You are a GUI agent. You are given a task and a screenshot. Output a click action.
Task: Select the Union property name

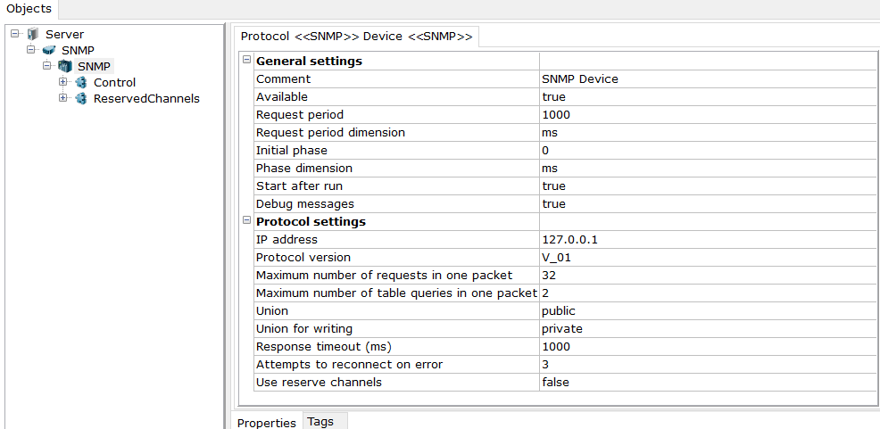click(271, 310)
